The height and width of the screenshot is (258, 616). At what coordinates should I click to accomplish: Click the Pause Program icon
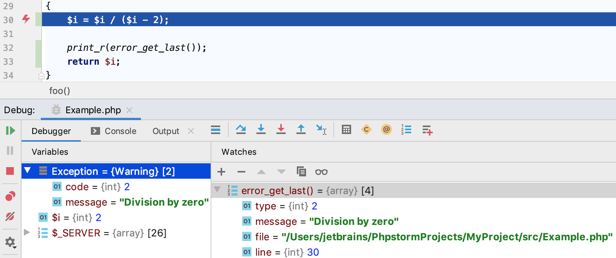point(10,151)
